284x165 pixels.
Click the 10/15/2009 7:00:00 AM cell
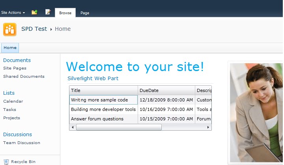click(x=166, y=119)
